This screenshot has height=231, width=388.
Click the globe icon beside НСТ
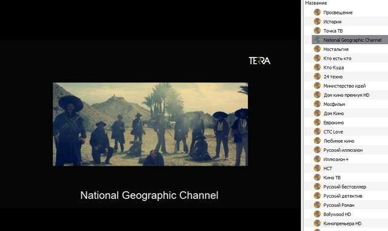pyautogui.click(x=317, y=168)
